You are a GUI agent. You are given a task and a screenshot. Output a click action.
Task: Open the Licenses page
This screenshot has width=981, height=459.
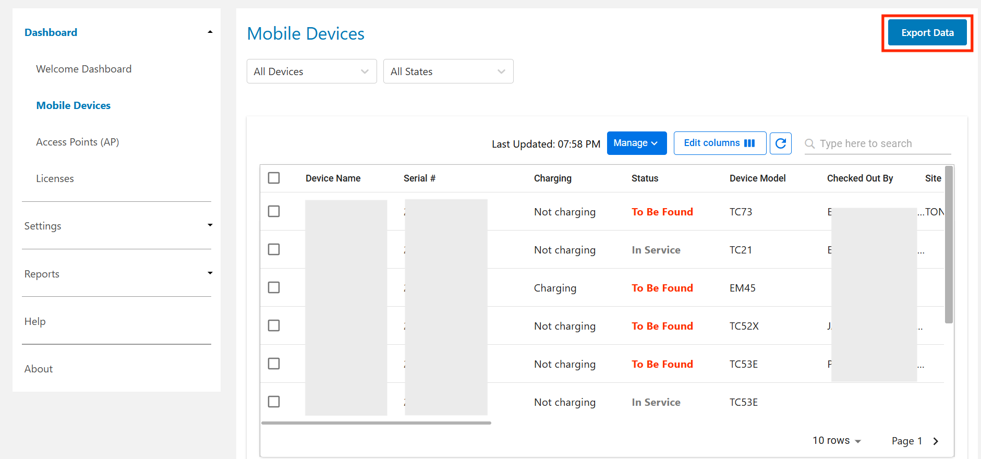(x=55, y=178)
